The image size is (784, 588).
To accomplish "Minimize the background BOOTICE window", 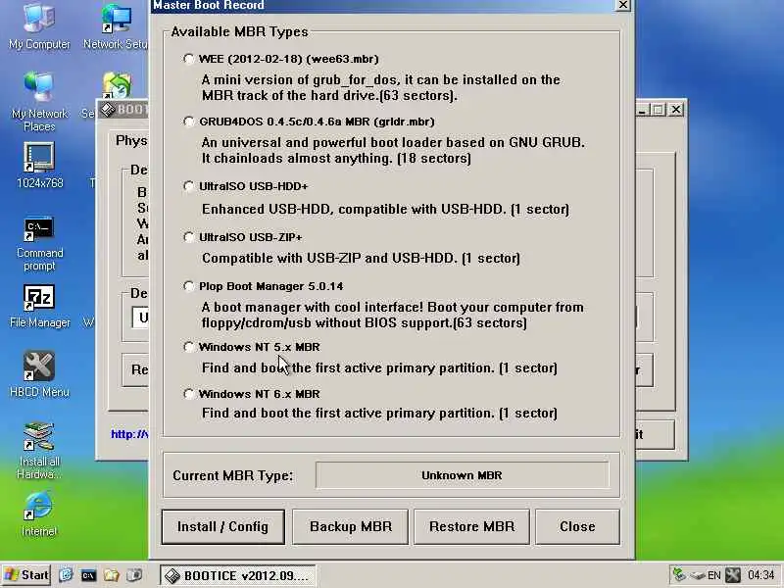I will pyautogui.click(x=643, y=109).
